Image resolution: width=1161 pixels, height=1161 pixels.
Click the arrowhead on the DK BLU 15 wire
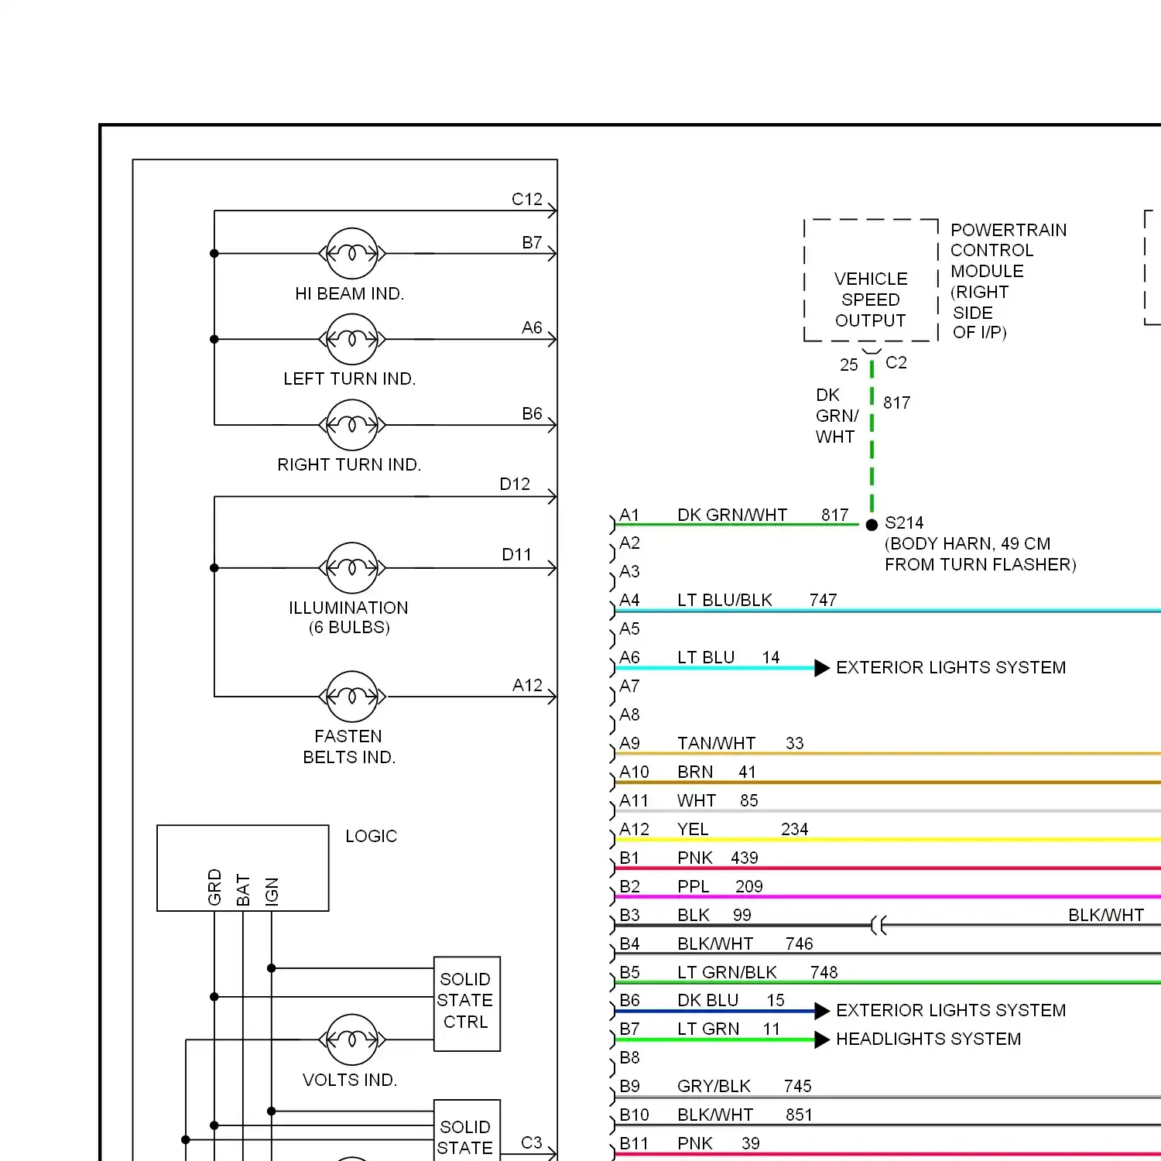click(x=822, y=1011)
